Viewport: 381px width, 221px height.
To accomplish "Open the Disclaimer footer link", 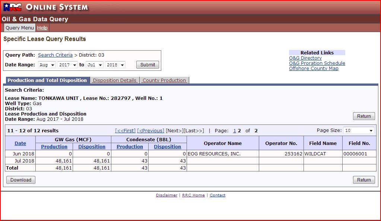I will point(167,195).
